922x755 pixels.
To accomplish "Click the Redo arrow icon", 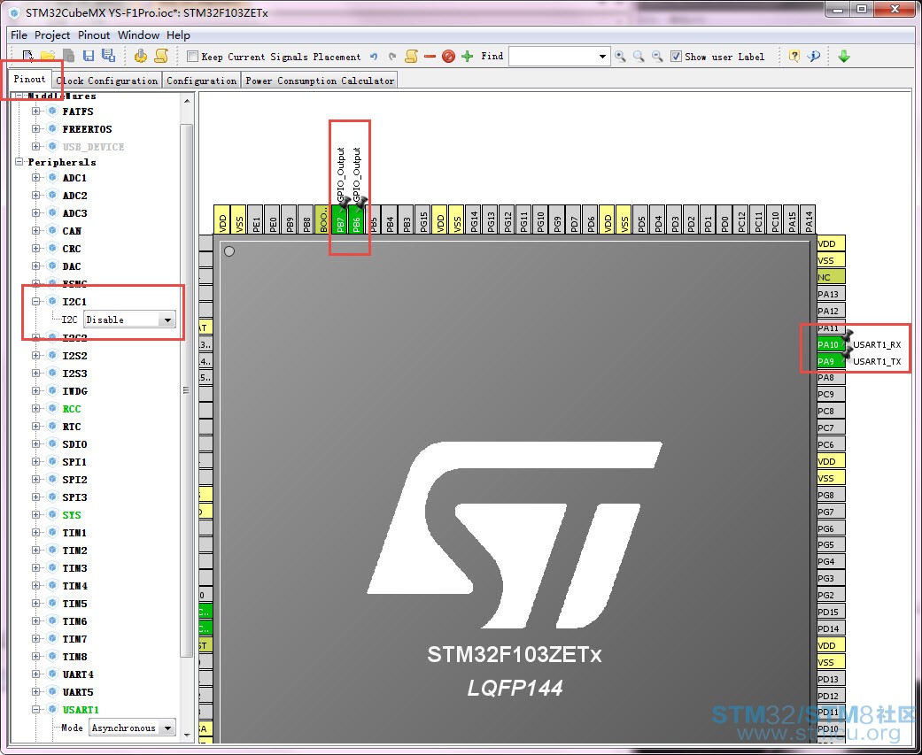I will tap(392, 57).
